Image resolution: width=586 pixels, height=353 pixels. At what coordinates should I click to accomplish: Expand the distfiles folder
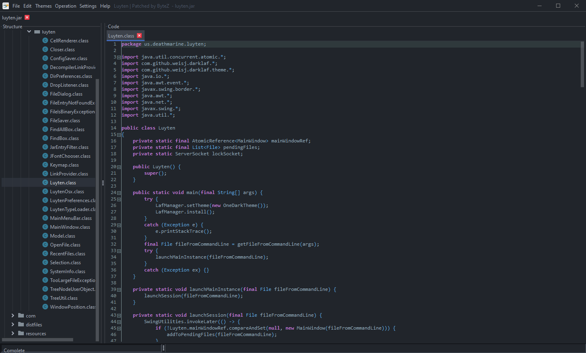point(13,324)
